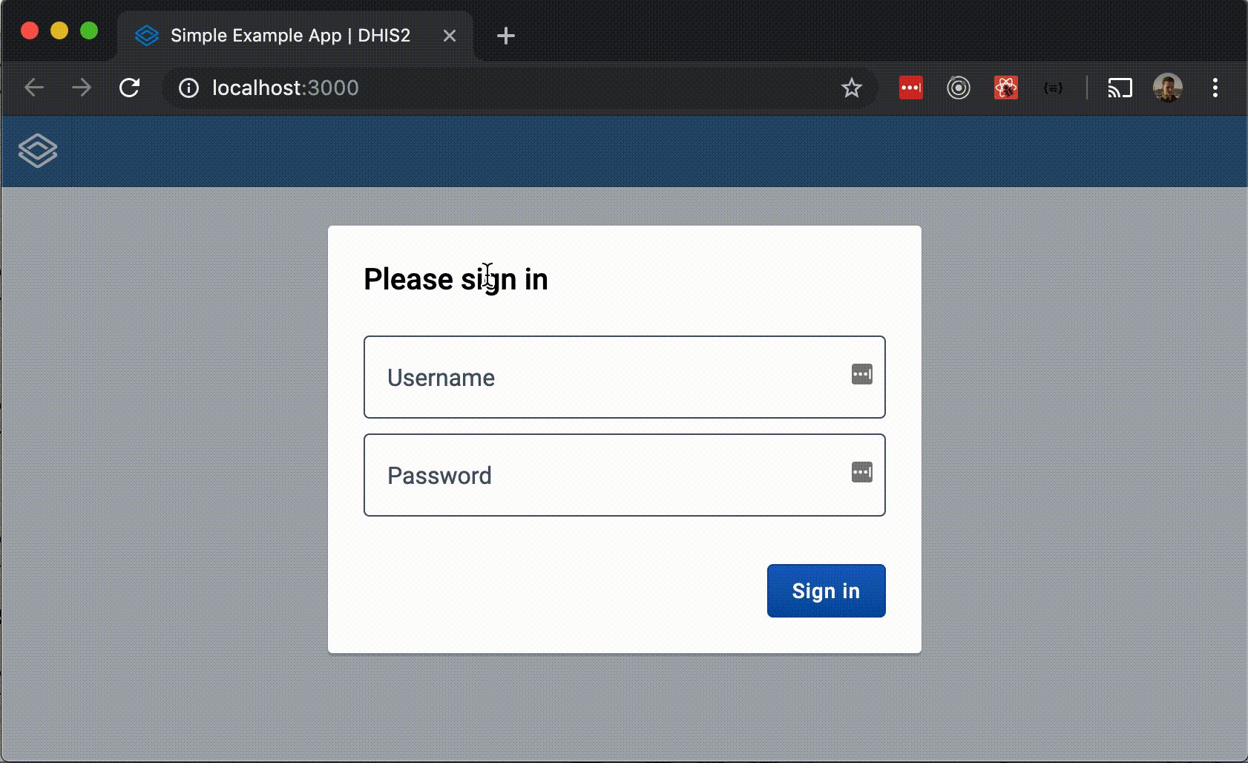This screenshot has width=1248, height=763.
Task: Open the Chrome profile avatar
Action: coord(1169,88)
